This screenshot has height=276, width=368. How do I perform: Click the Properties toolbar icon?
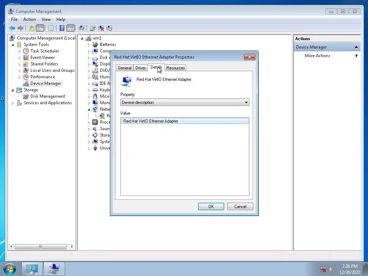pos(51,28)
